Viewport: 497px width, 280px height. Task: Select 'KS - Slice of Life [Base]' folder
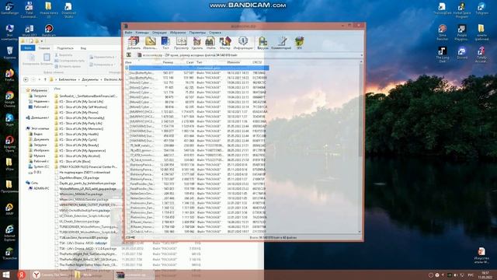click(x=72, y=161)
